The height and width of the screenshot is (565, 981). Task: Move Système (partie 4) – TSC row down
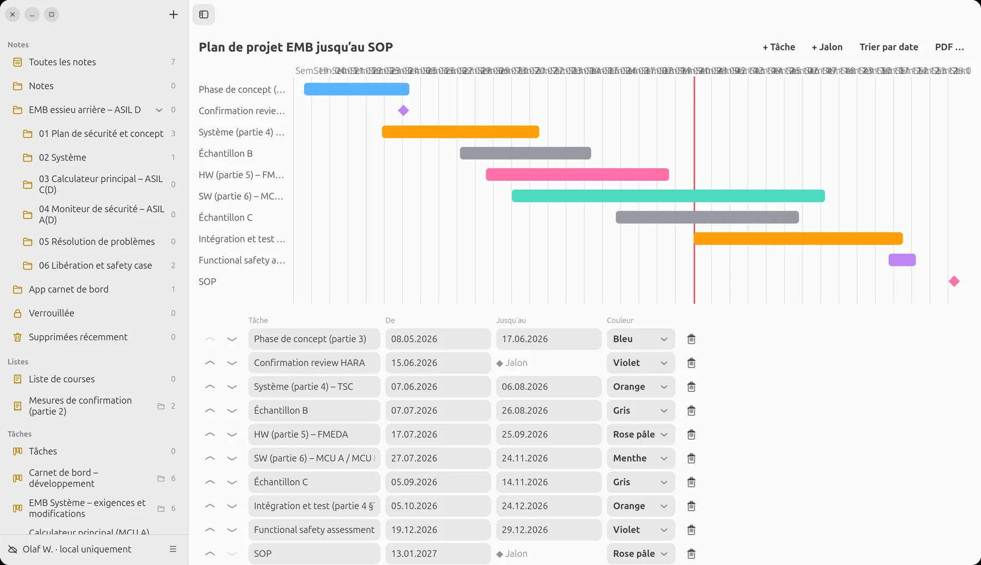[232, 387]
